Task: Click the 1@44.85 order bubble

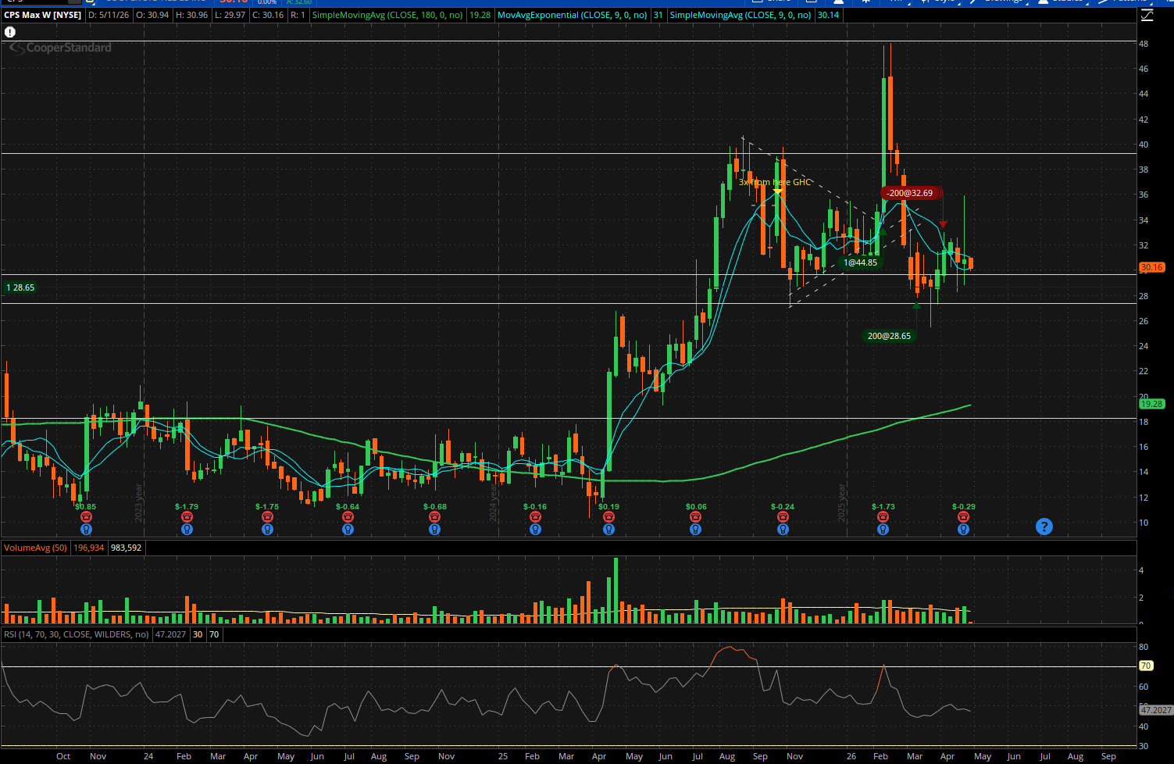Action: click(x=860, y=262)
